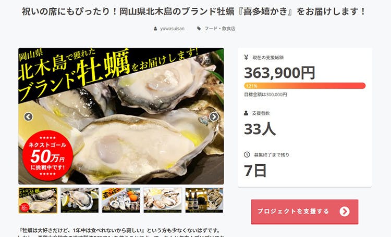Select the first thumbnail with the oyster banner
This screenshot has width=391, height=237.
tap(38, 201)
